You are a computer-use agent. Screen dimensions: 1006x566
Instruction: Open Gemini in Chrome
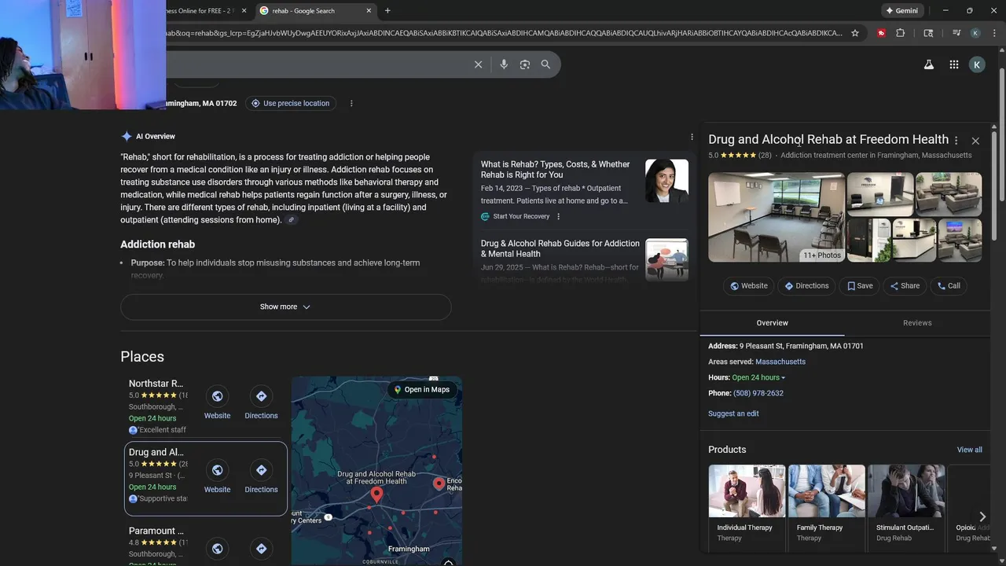[x=902, y=11]
